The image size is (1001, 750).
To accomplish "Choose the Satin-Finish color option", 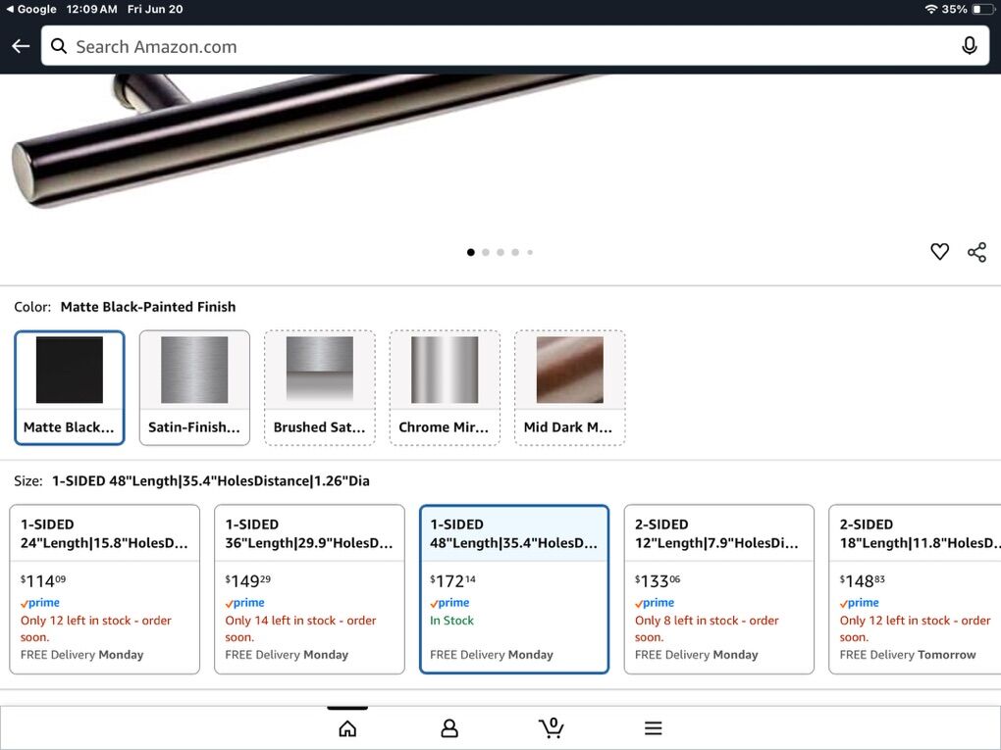I will 194,387.
